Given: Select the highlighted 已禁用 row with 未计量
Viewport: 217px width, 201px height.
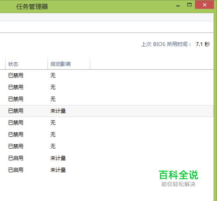Looking at the screenshot, I should click(x=107, y=111).
